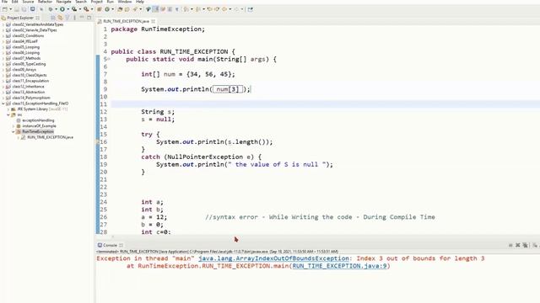Open the Source menu
The width and height of the screenshot is (540, 303).
[28, 2]
